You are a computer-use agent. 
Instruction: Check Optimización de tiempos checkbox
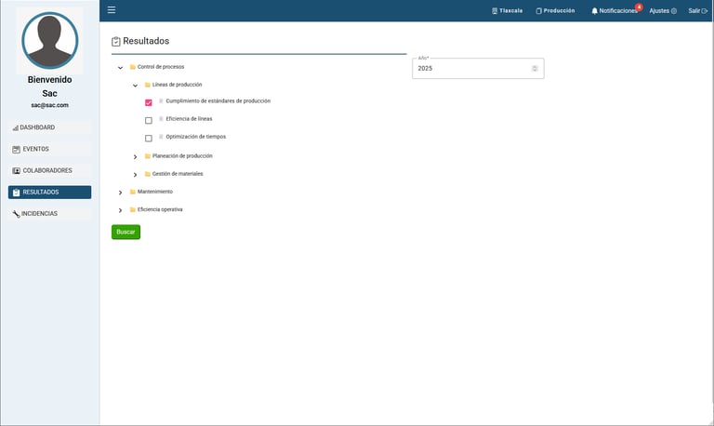point(149,138)
